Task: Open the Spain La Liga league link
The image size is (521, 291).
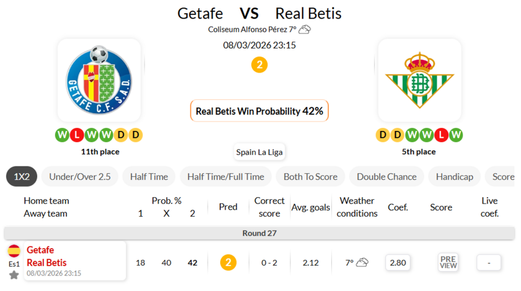Action: point(260,152)
